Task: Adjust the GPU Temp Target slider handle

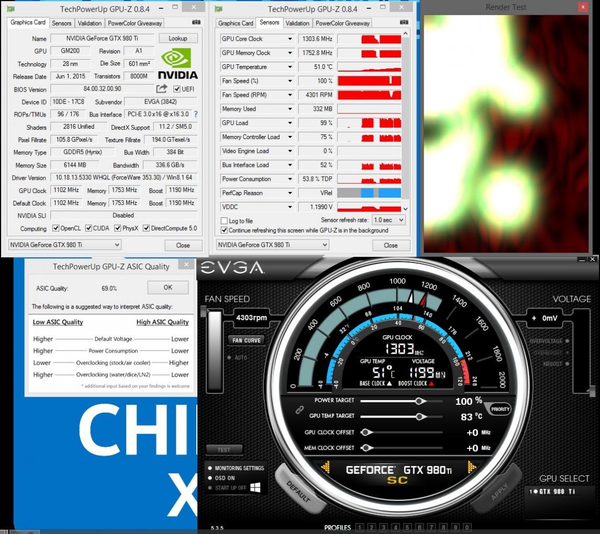Action: coord(420,417)
